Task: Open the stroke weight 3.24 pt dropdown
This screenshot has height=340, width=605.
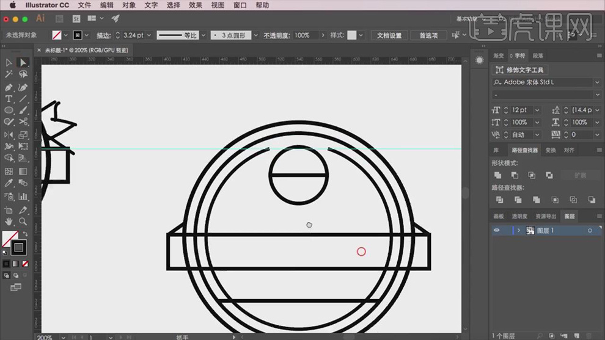Action: [149, 35]
